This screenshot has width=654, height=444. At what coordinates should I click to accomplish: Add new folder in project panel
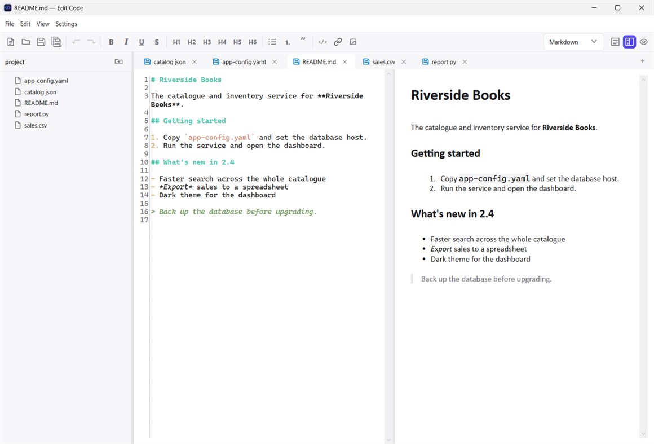pyautogui.click(x=119, y=61)
